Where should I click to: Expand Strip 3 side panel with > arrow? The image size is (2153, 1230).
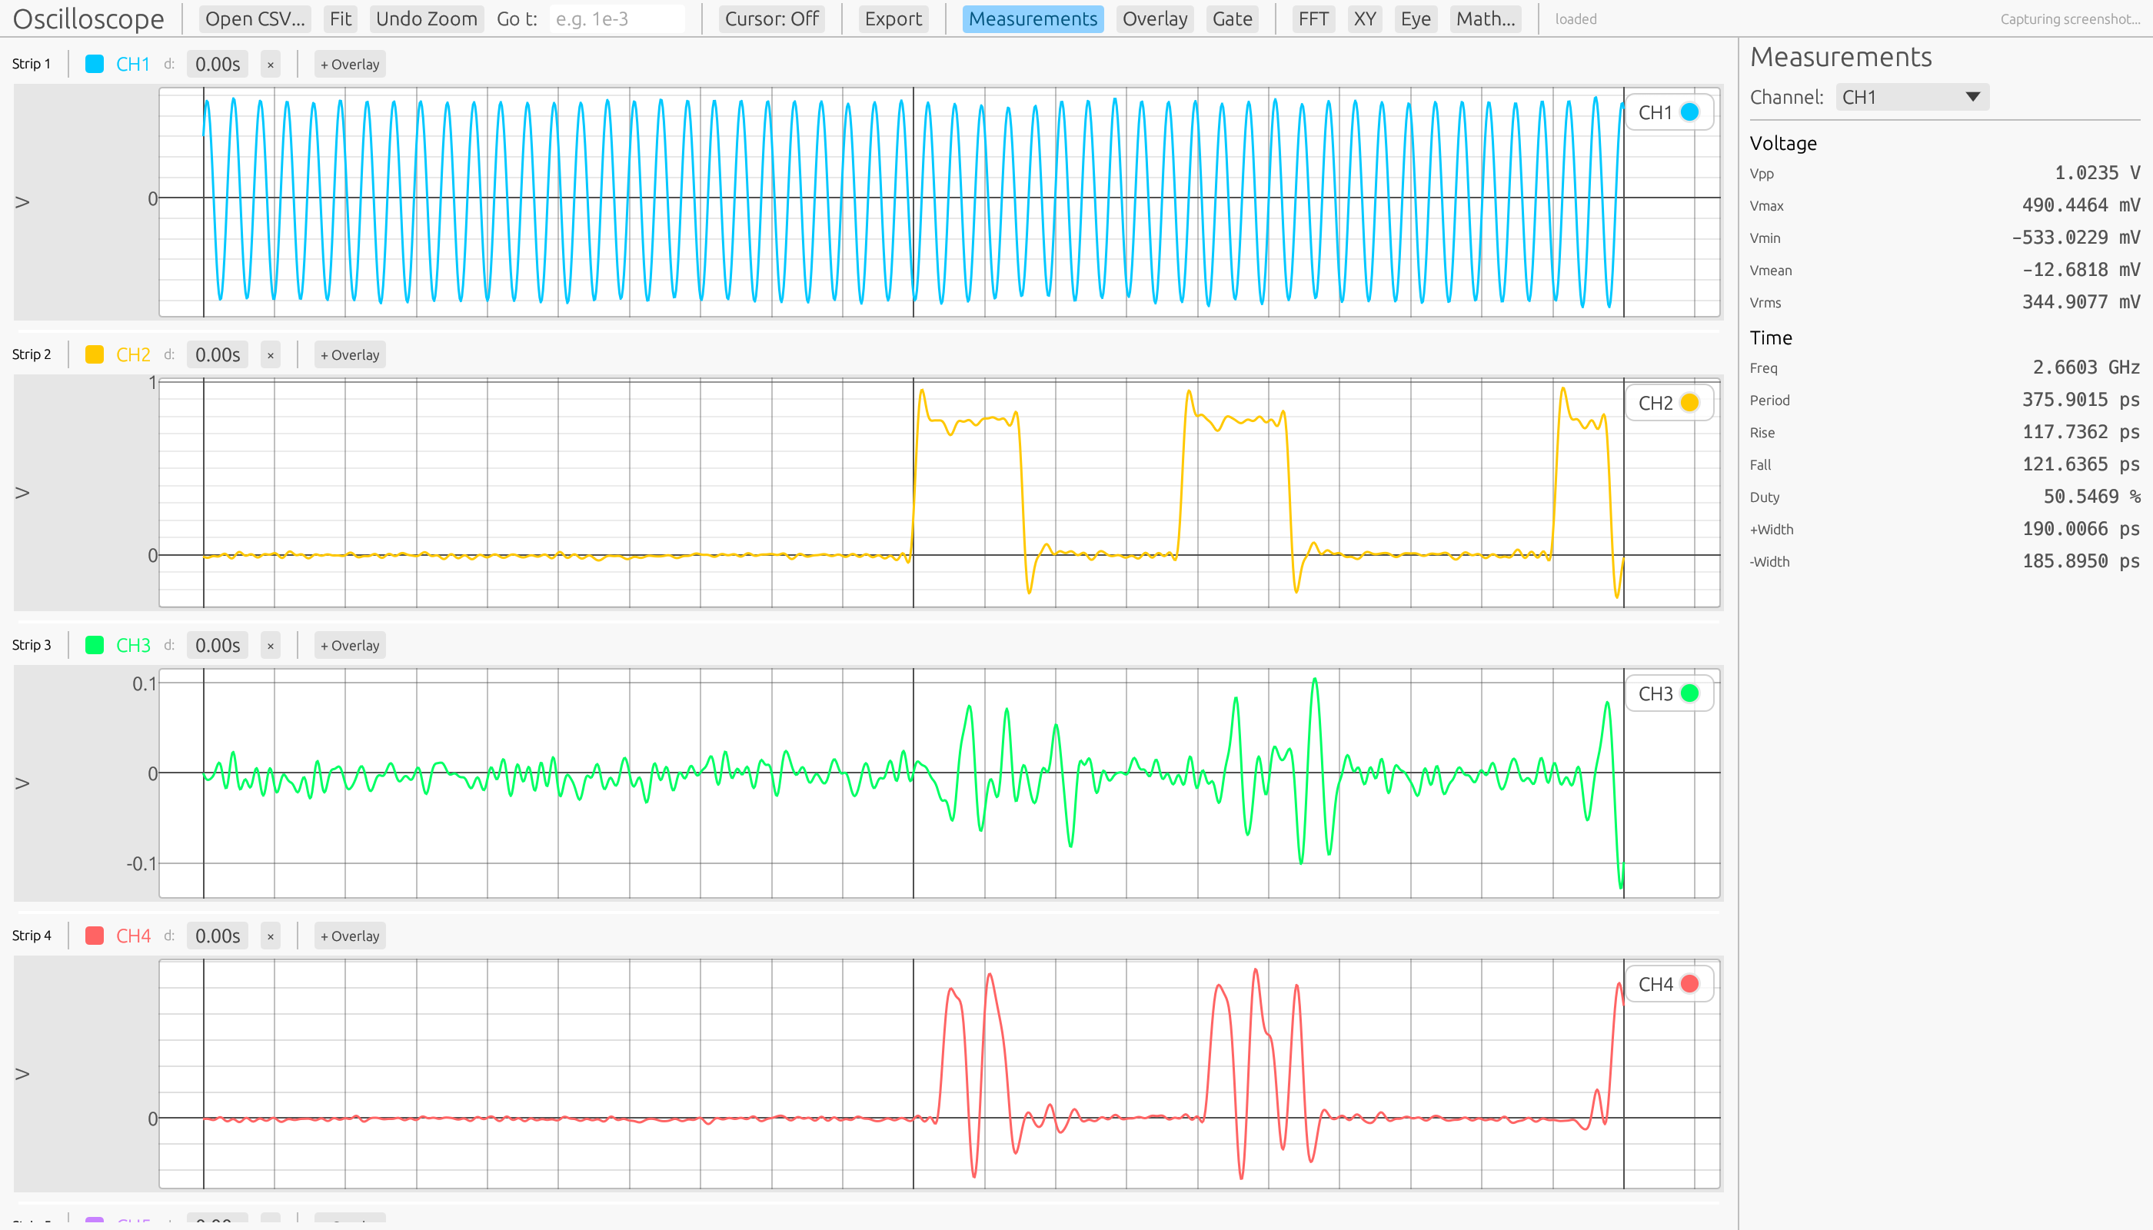pos(23,783)
